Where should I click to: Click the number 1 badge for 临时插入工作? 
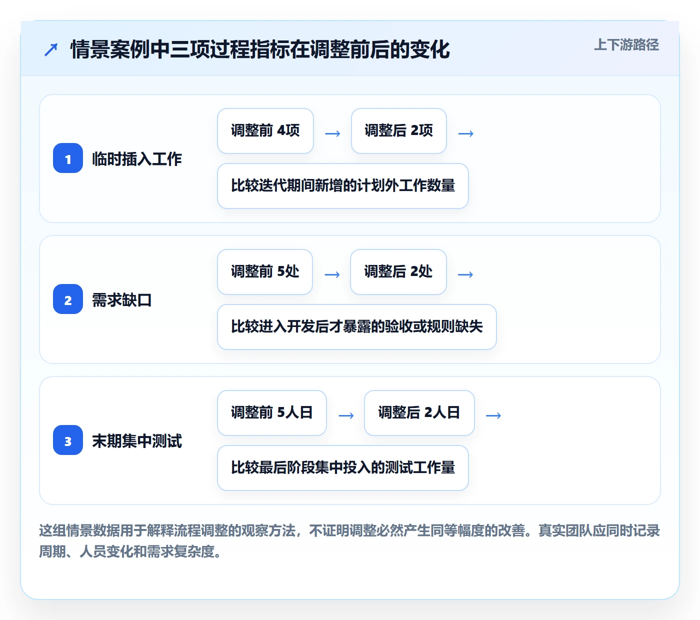pyautogui.click(x=68, y=158)
